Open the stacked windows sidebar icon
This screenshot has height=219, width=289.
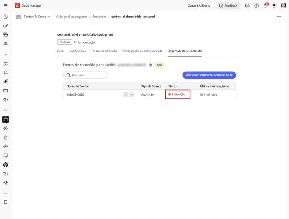6,34
